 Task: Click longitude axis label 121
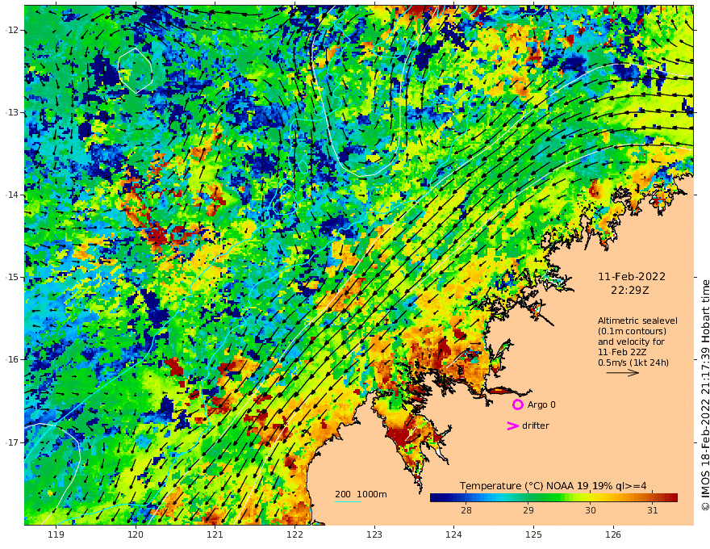point(215,535)
